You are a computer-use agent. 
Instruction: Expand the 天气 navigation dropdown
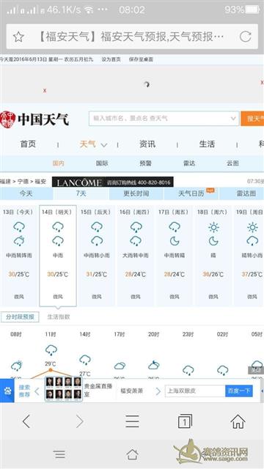tap(104, 145)
